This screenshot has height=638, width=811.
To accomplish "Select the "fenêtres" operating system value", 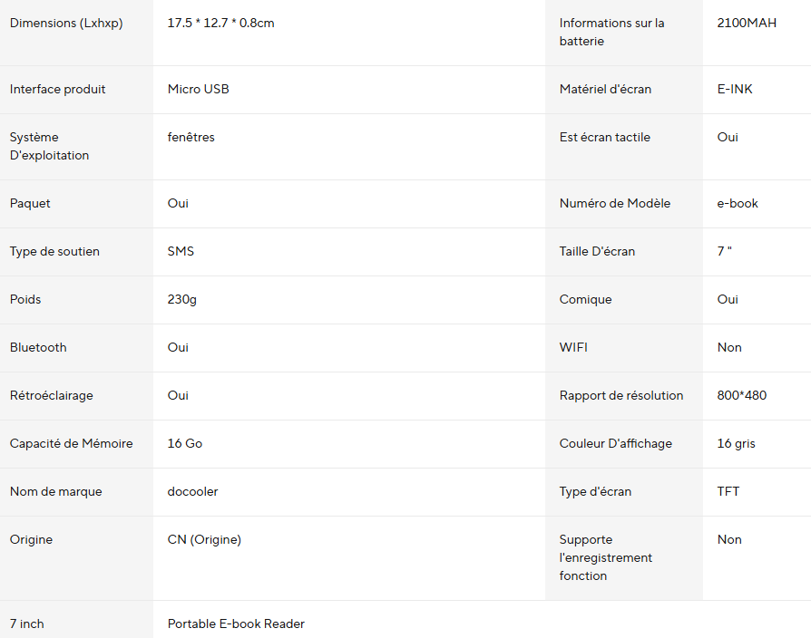I will tap(191, 138).
